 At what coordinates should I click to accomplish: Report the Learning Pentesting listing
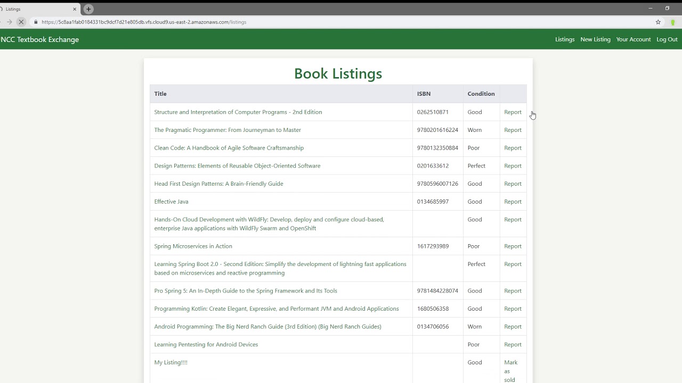coord(513,345)
